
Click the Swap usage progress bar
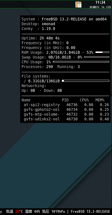97,57
